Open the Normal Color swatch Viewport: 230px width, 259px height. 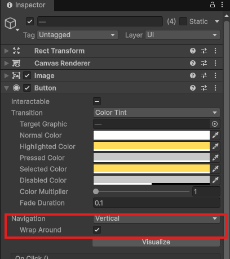[x=152, y=135]
